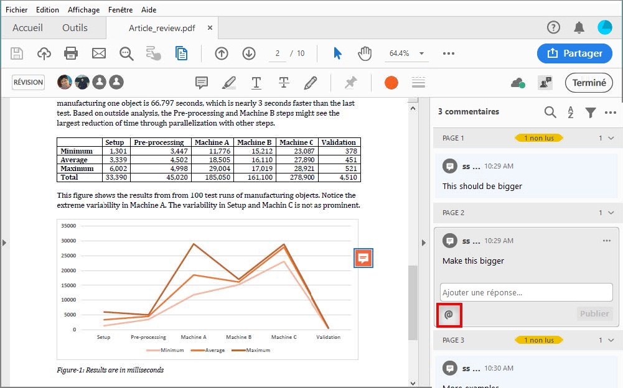The height and width of the screenshot is (388, 623).
Task: Activate the Hand pan tool
Action: click(364, 53)
